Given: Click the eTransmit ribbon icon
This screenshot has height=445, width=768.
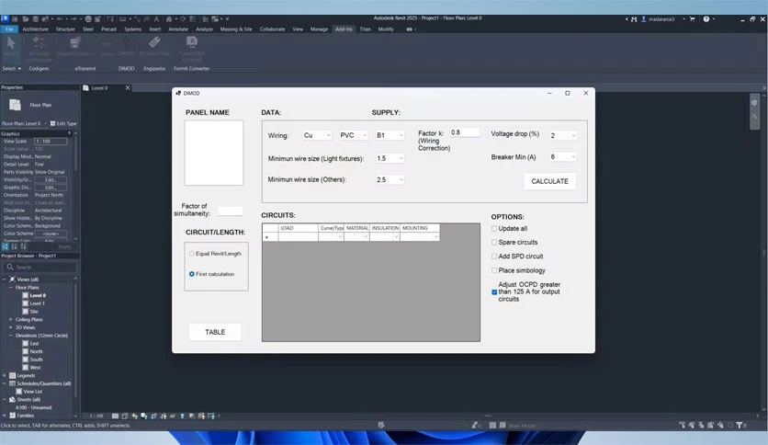Looking at the screenshot, I should 74,43.
